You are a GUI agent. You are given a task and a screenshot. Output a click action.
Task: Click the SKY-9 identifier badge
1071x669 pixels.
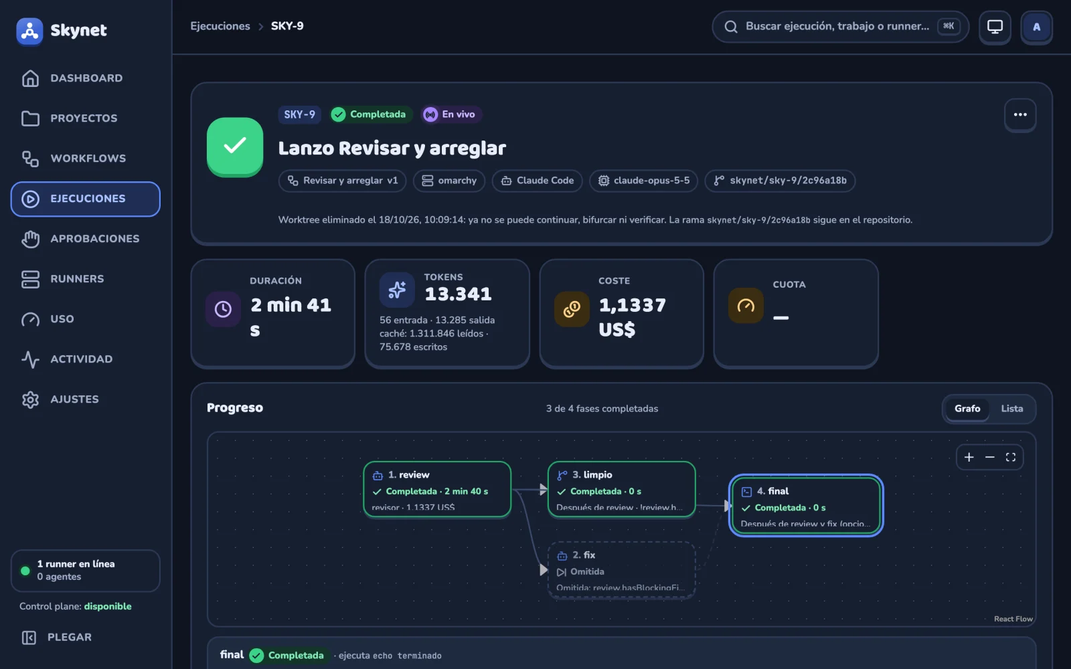(x=299, y=114)
